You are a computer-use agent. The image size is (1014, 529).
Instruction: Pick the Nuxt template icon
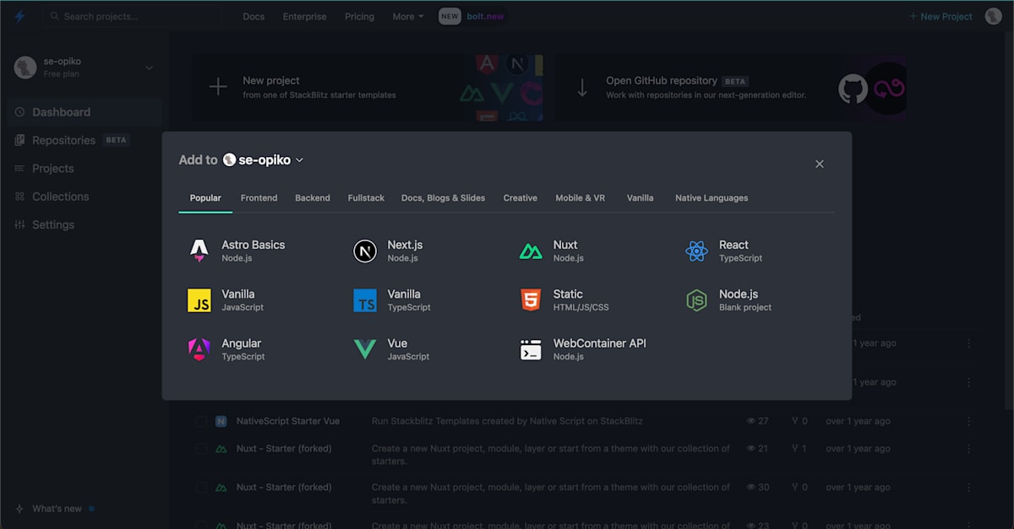[x=531, y=251]
